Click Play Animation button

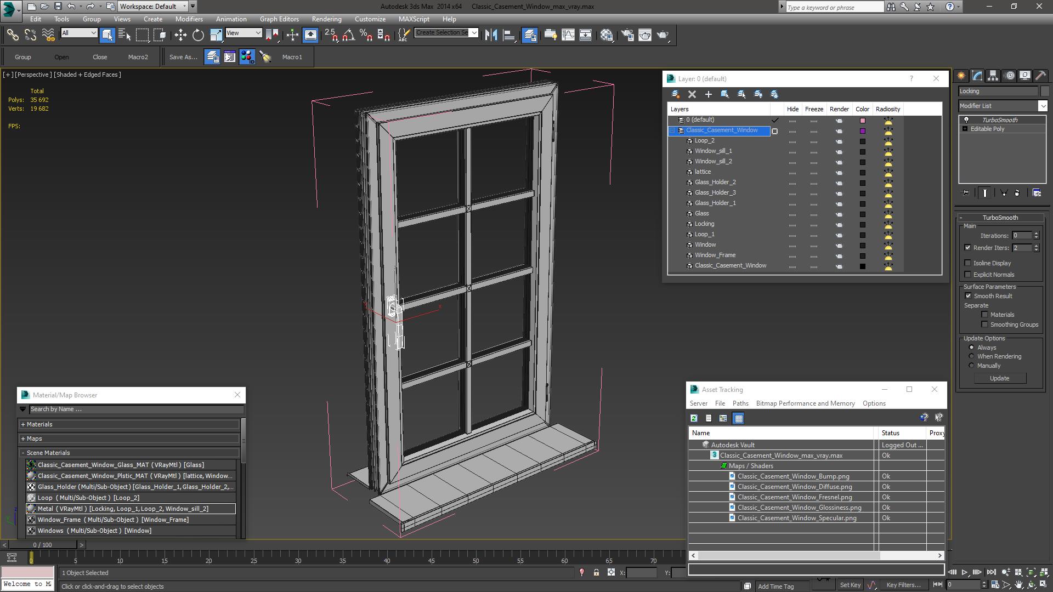[965, 572]
